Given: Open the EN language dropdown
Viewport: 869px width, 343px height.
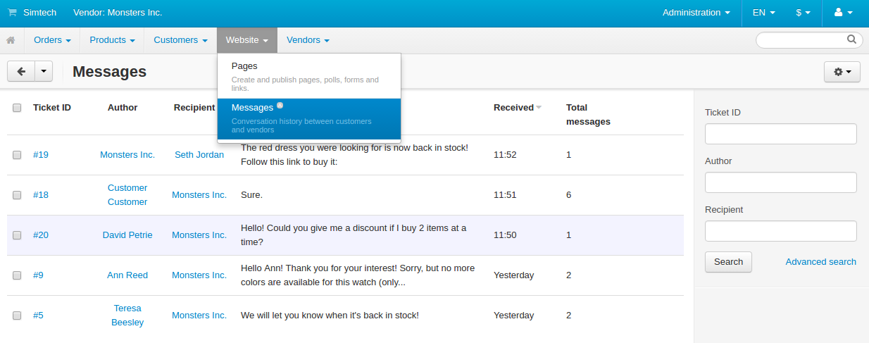Looking at the screenshot, I should [x=763, y=13].
